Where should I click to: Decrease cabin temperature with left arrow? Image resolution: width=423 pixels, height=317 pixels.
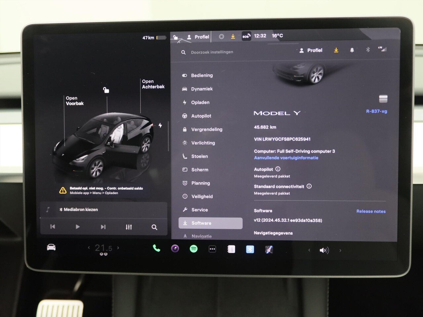[x=89, y=248]
